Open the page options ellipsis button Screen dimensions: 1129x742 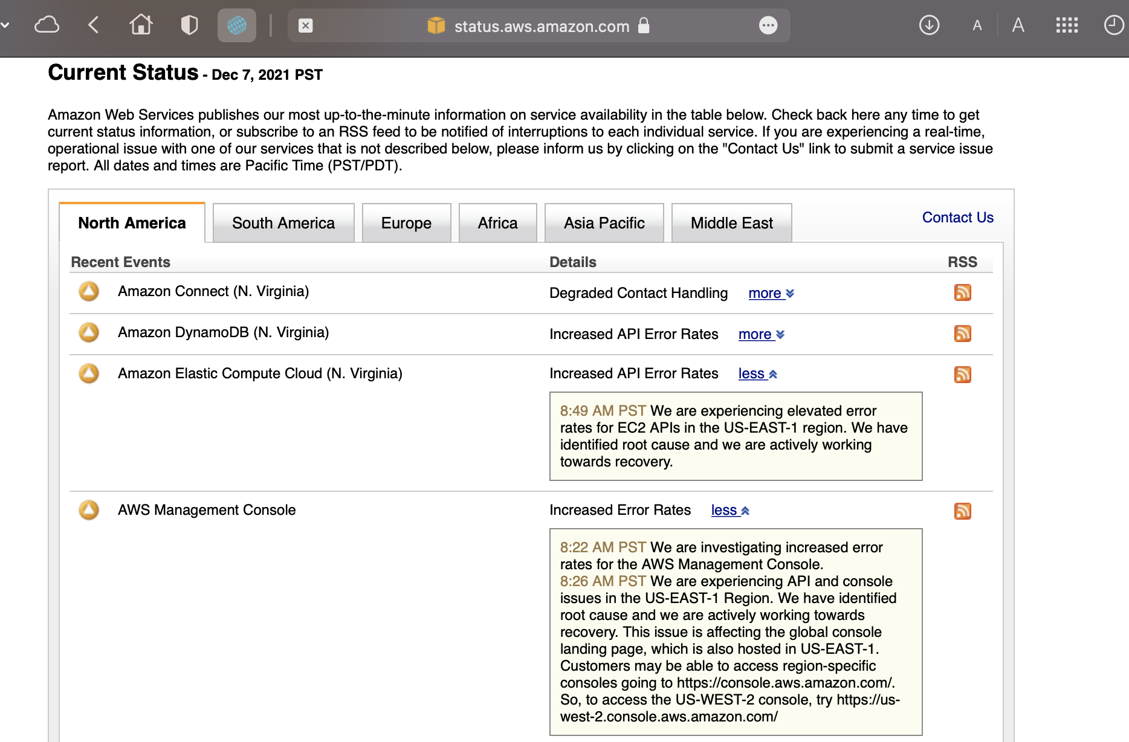point(768,25)
